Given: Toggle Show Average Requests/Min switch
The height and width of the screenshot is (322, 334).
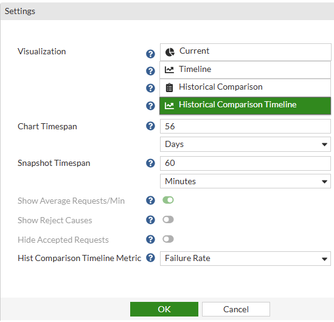Looking at the screenshot, I should (x=168, y=200).
